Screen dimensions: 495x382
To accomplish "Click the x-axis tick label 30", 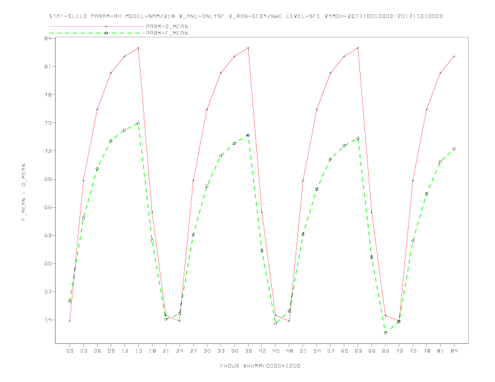I will 207,351.
